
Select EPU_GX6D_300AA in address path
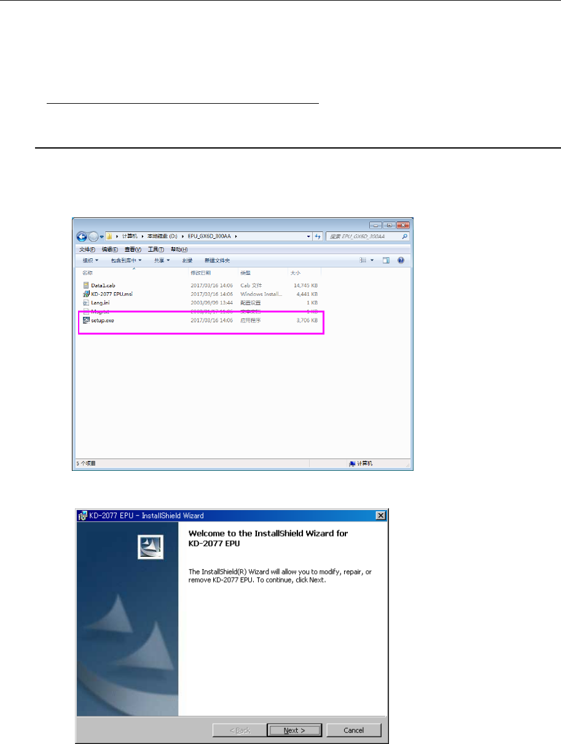click(x=208, y=236)
